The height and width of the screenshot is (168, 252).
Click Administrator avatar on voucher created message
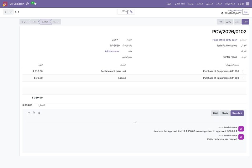(241, 137)
